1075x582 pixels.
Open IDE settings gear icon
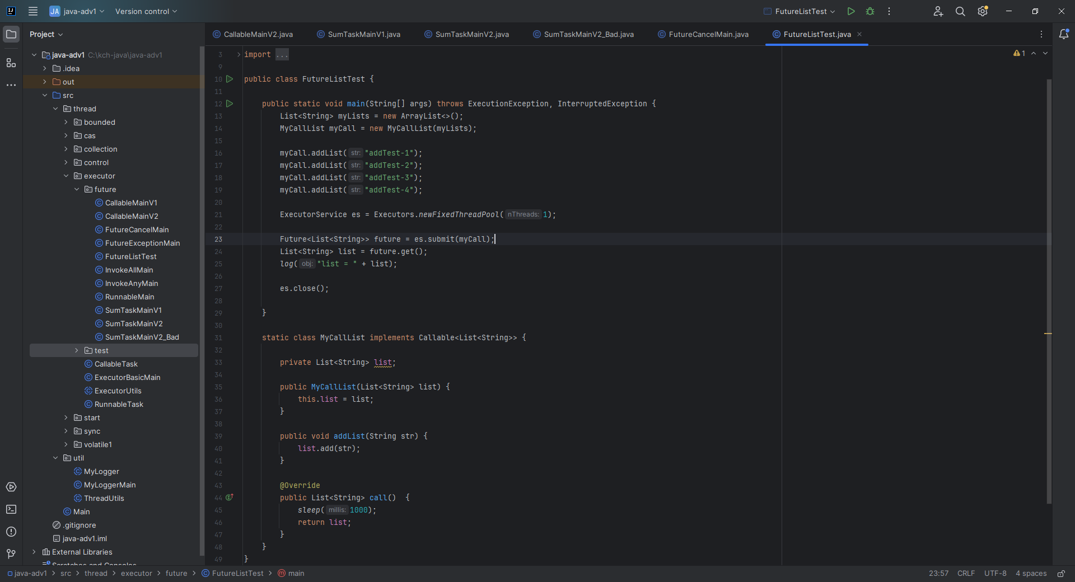coord(983,11)
